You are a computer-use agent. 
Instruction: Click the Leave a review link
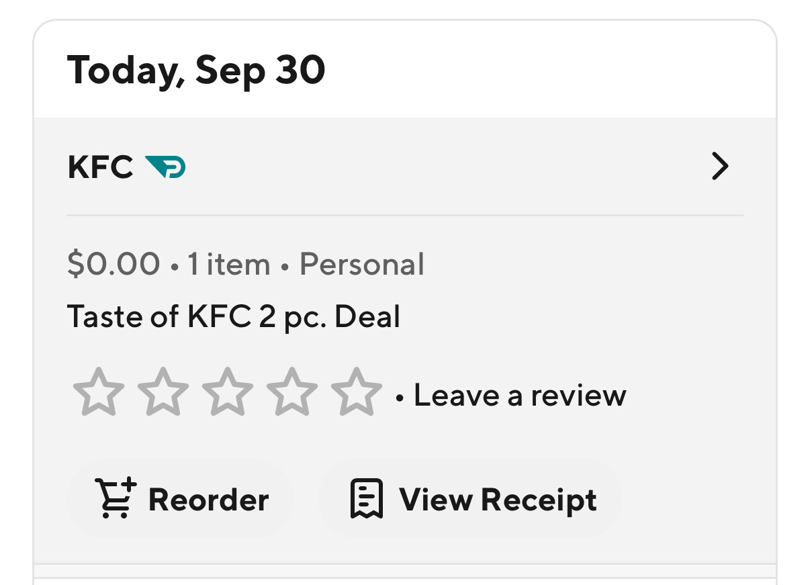point(519,395)
